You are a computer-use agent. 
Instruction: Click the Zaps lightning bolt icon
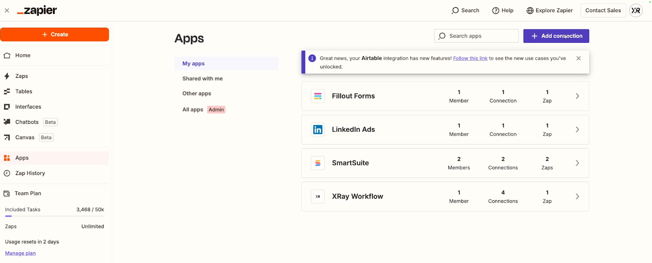click(x=7, y=76)
